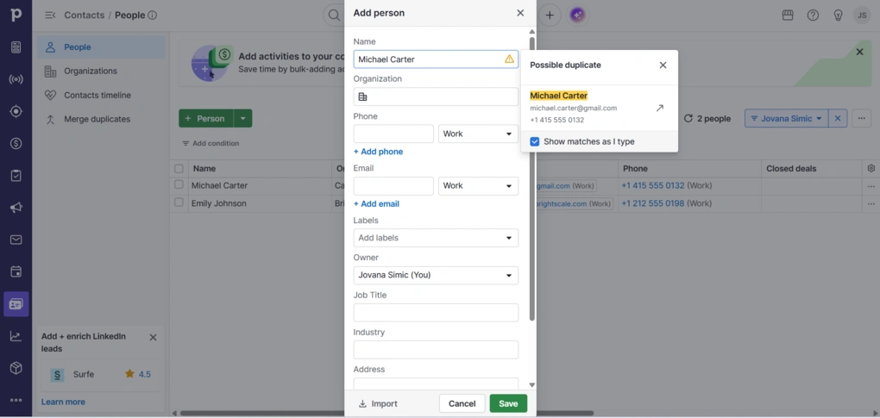The width and height of the screenshot is (880, 418).
Task: Click the + Add phone link
Action: click(378, 152)
